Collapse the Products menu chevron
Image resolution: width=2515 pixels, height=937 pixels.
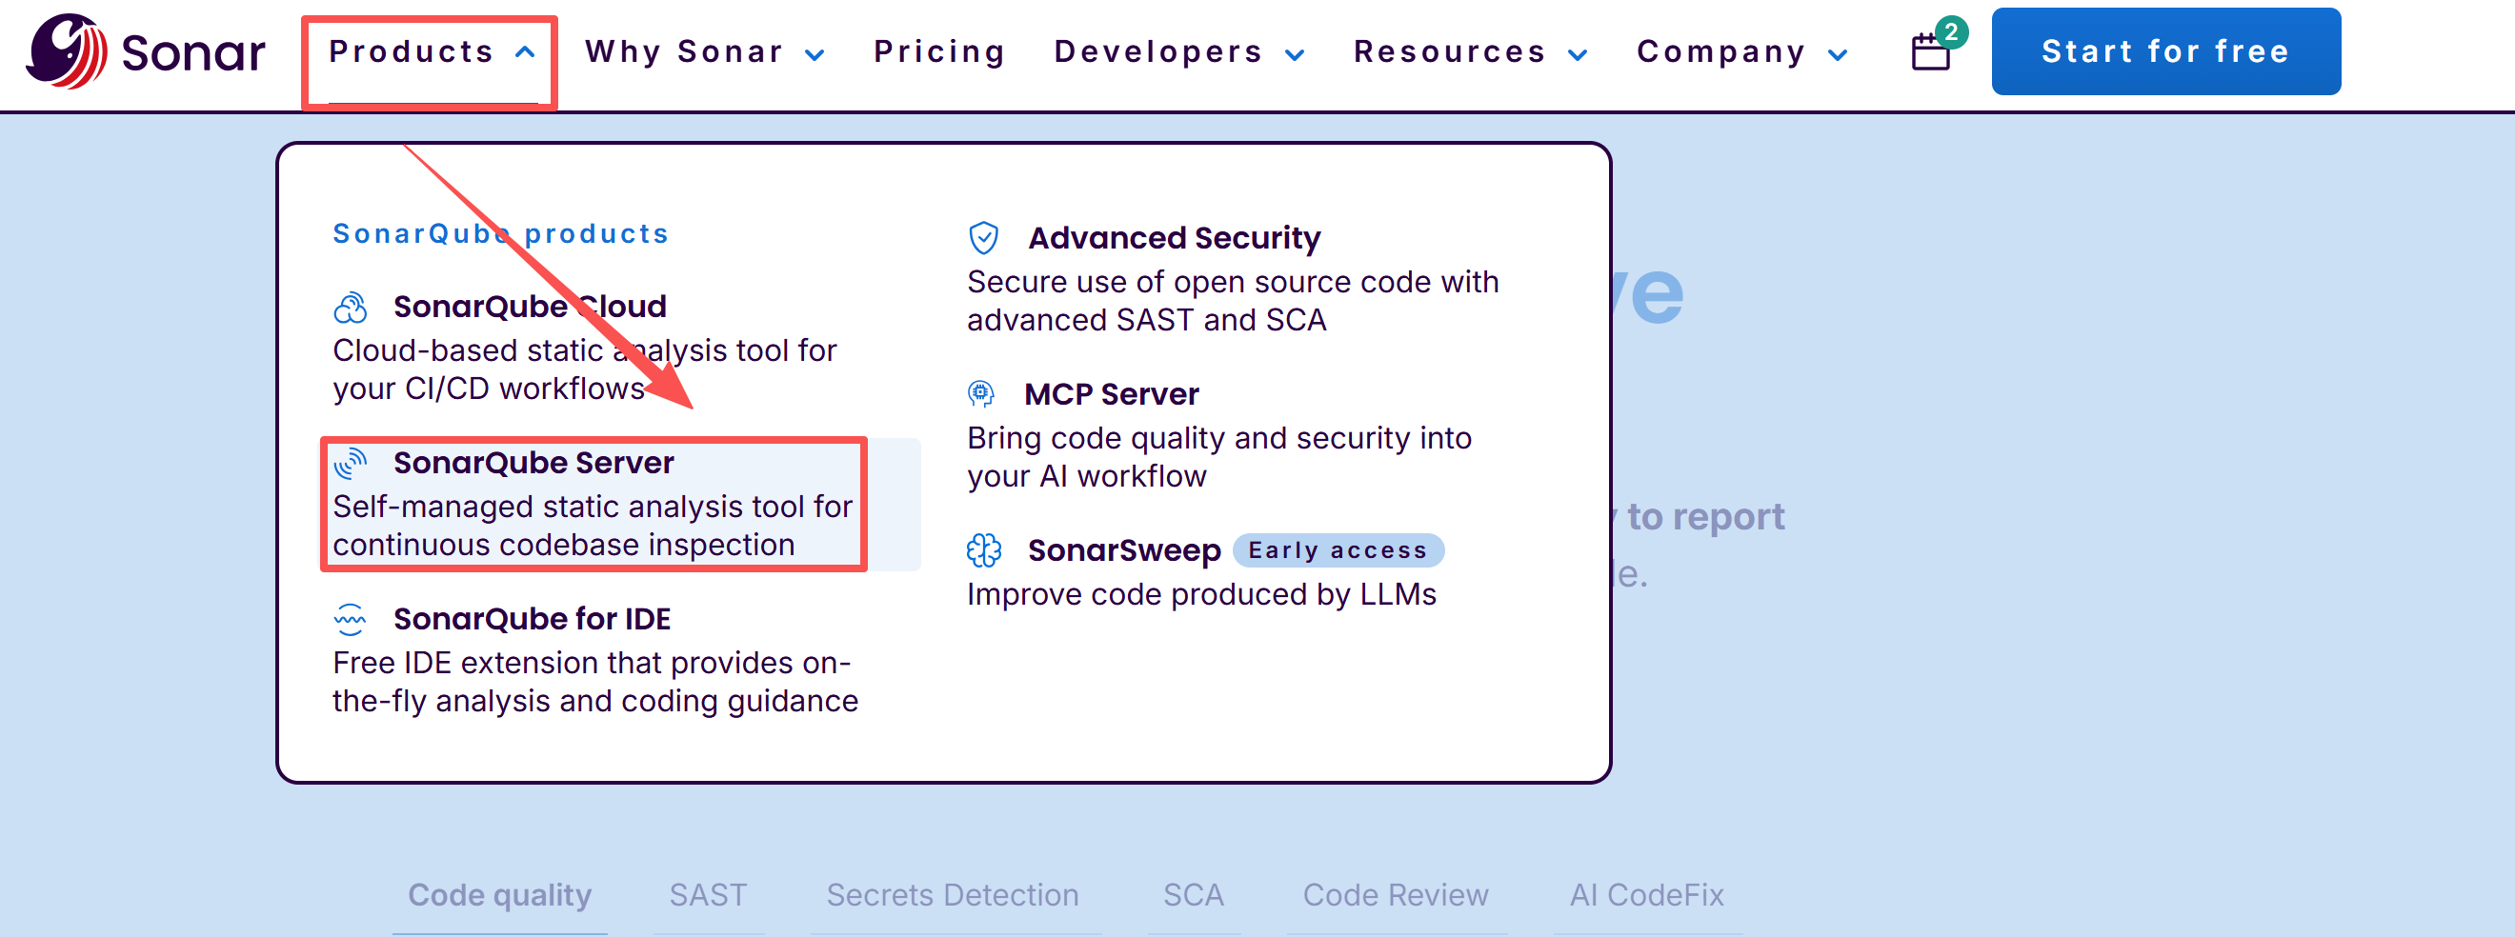pyautogui.click(x=524, y=52)
